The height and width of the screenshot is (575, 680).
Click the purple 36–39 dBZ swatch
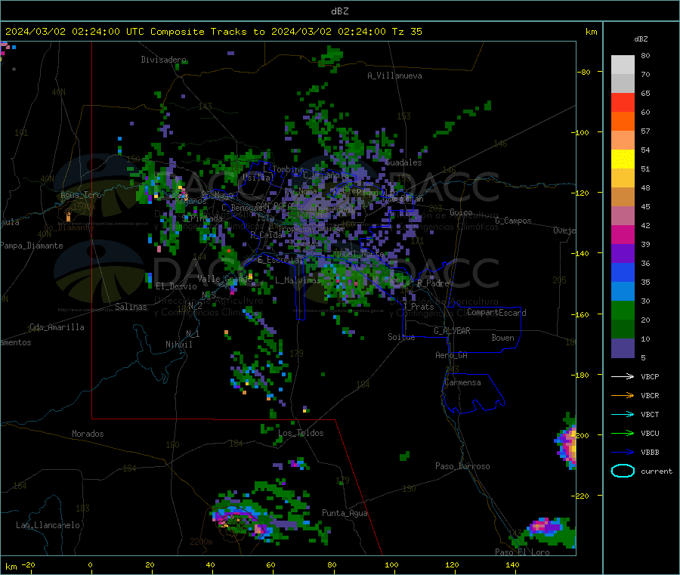(623, 254)
